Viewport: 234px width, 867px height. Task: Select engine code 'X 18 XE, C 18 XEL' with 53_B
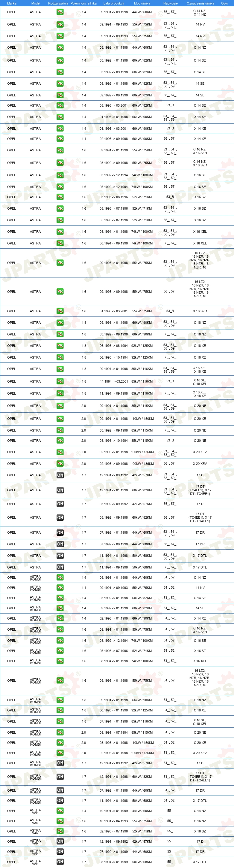pyautogui.click(x=200, y=382)
